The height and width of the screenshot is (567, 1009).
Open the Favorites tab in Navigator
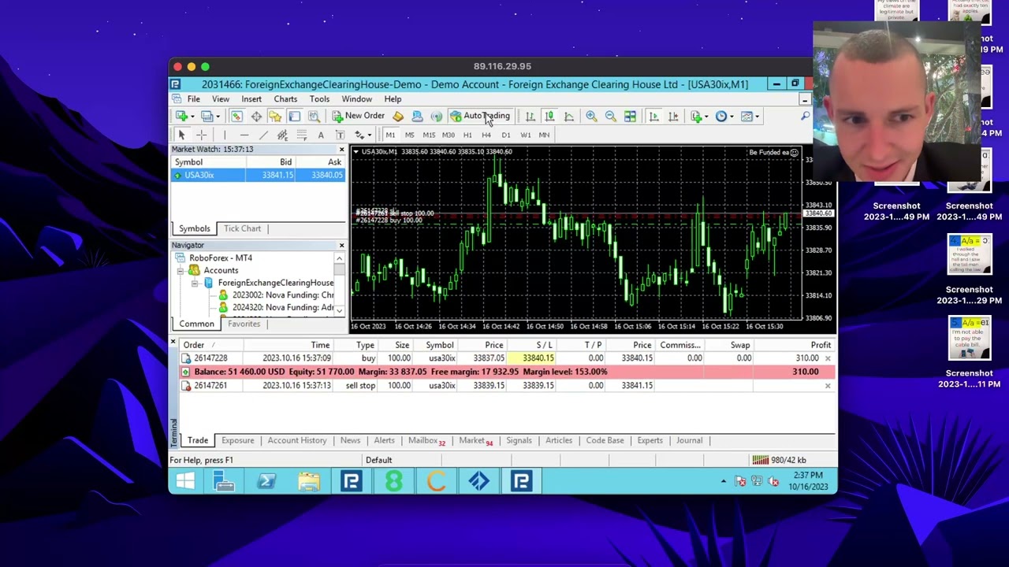click(x=244, y=324)
